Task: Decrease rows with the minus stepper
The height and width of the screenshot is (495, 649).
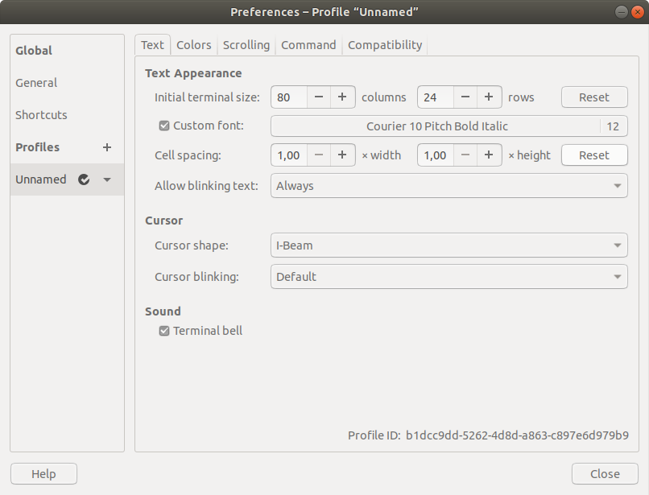Action: click(x=465, y=97)
